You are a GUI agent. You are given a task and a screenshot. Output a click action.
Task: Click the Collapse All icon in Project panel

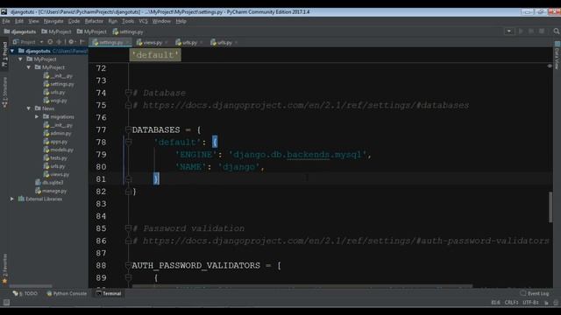point(59,42)
